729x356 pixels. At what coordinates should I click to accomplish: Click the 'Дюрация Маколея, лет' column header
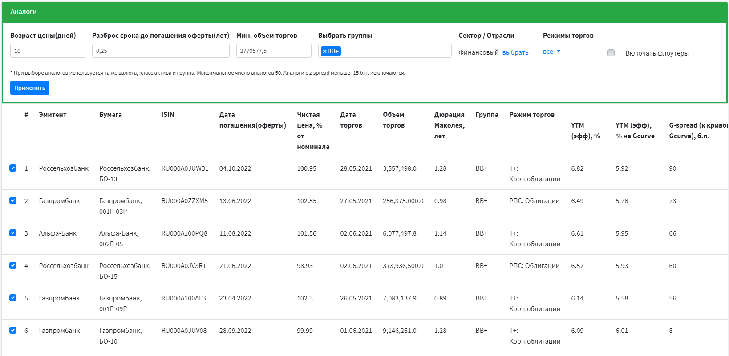point(450,125)
